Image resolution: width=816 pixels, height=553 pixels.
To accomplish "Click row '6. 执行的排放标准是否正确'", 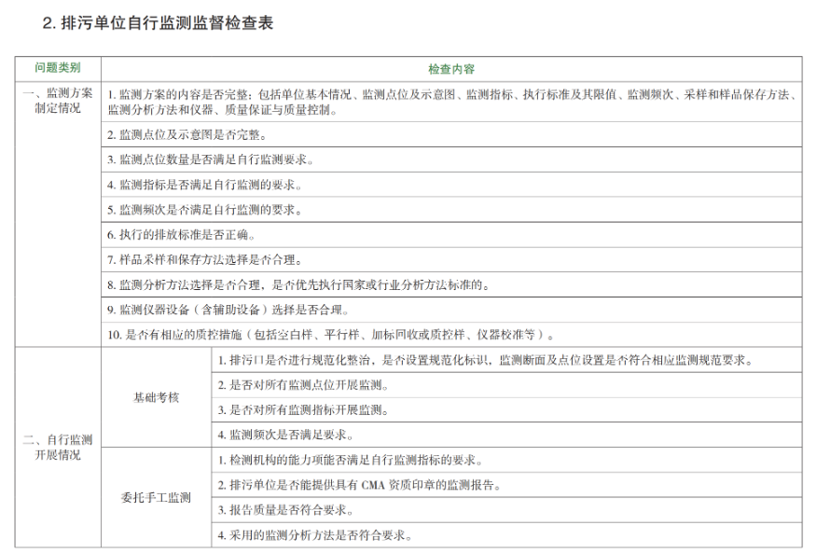I will pos(451,235).
